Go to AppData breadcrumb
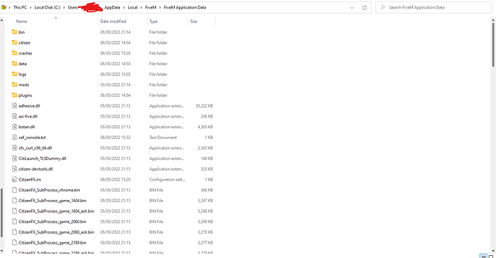Viewport: 496px width, 258px height. point(112,8)
